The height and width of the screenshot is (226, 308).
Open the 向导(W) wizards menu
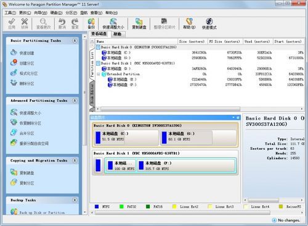[41, 13]
